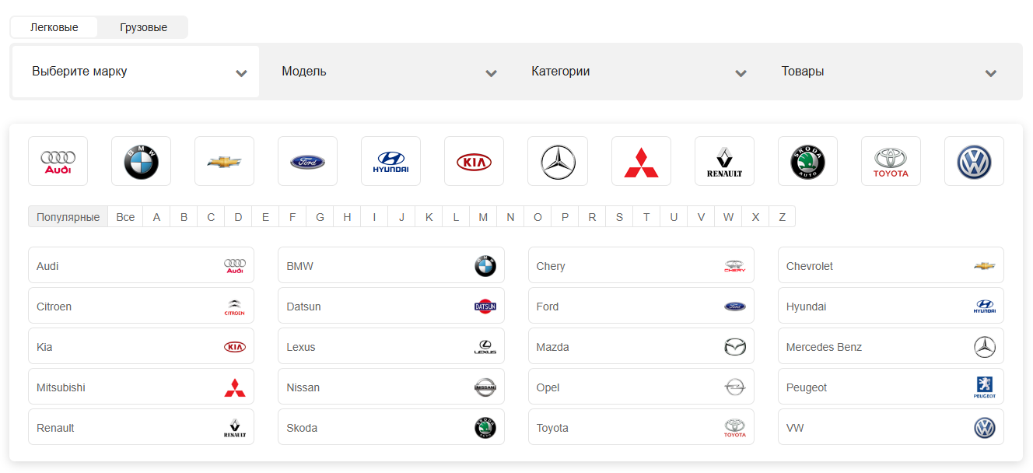This screenshot has height=473, width=1033.
Task: Pick the Mitsubishi diamonds logo tile
Action: 641,161
